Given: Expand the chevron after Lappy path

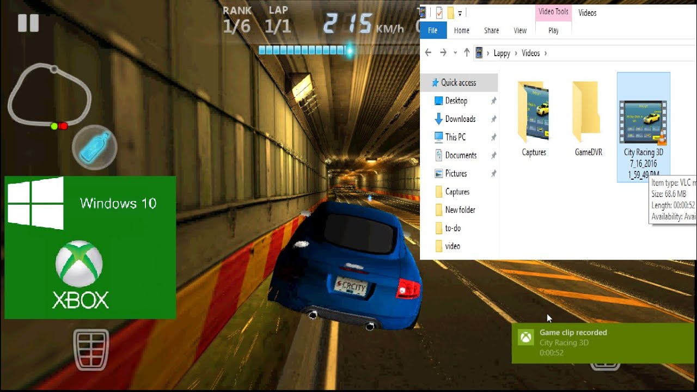Looking at the screenshot, I should 516,53.
